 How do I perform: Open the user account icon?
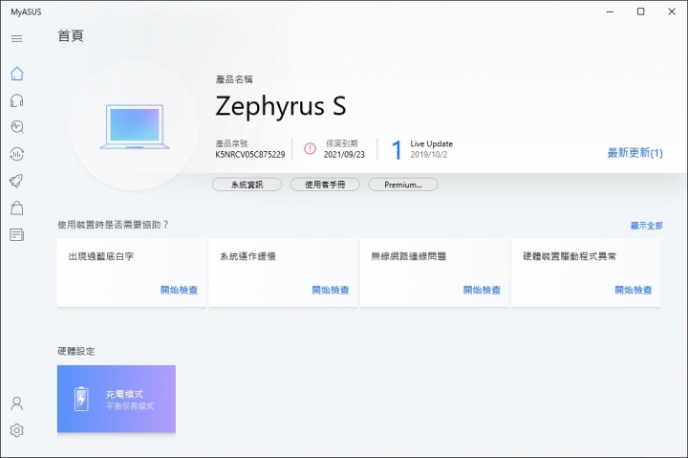[x=16, y=403]
